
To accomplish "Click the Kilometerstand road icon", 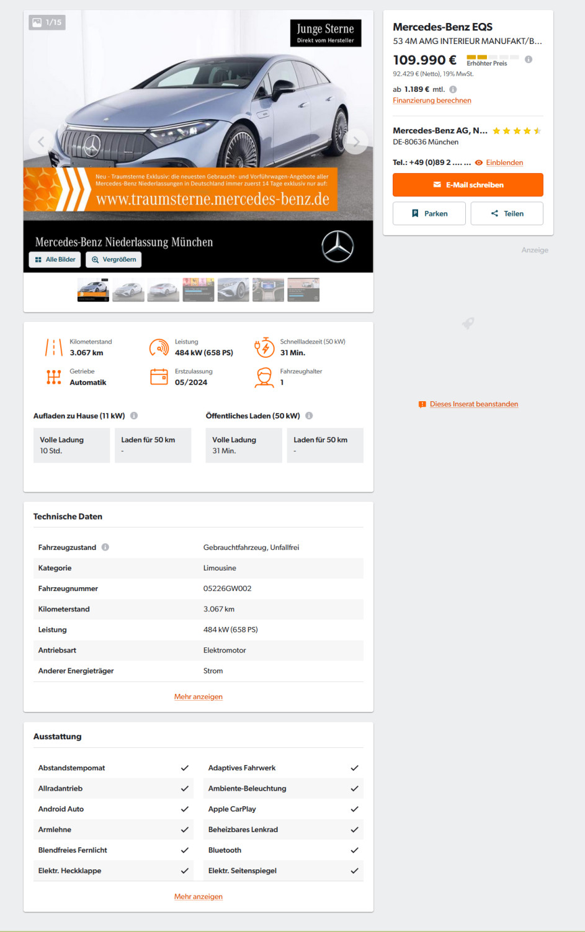I will click(x=54, y=347).
